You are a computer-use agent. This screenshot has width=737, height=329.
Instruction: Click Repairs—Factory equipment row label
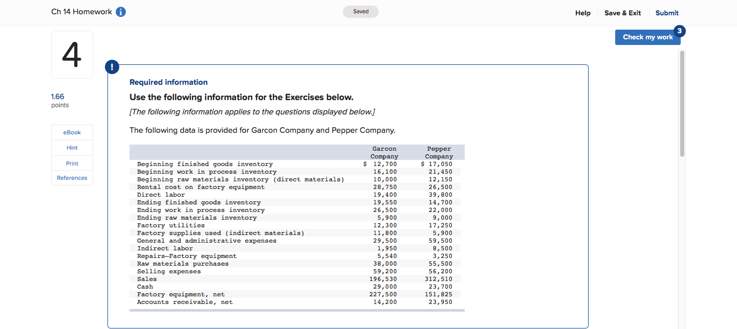point(187,256)
